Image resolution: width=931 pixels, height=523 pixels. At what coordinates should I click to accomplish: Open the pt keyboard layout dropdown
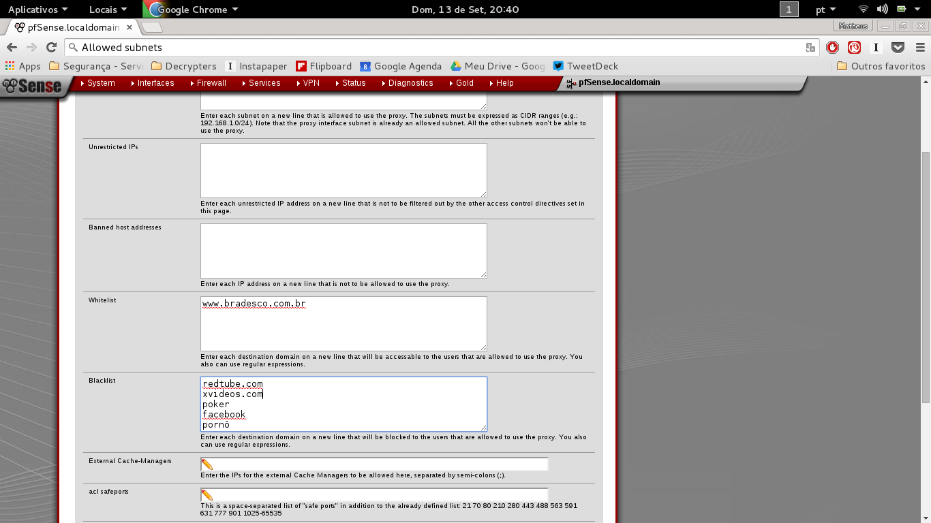[x=826, y=10]
